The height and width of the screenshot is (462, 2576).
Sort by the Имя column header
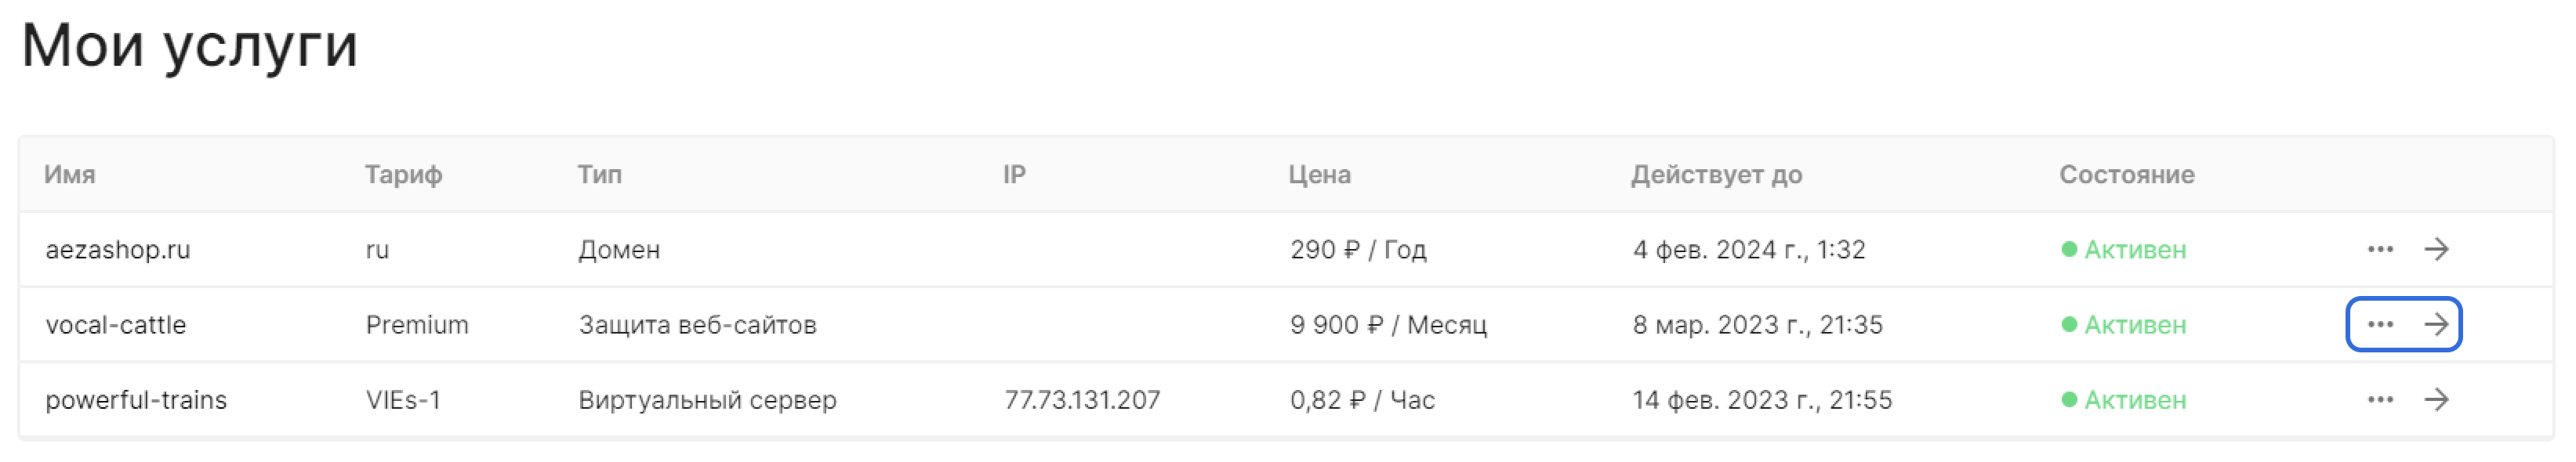pyautogui.click(x=70, y=175)
